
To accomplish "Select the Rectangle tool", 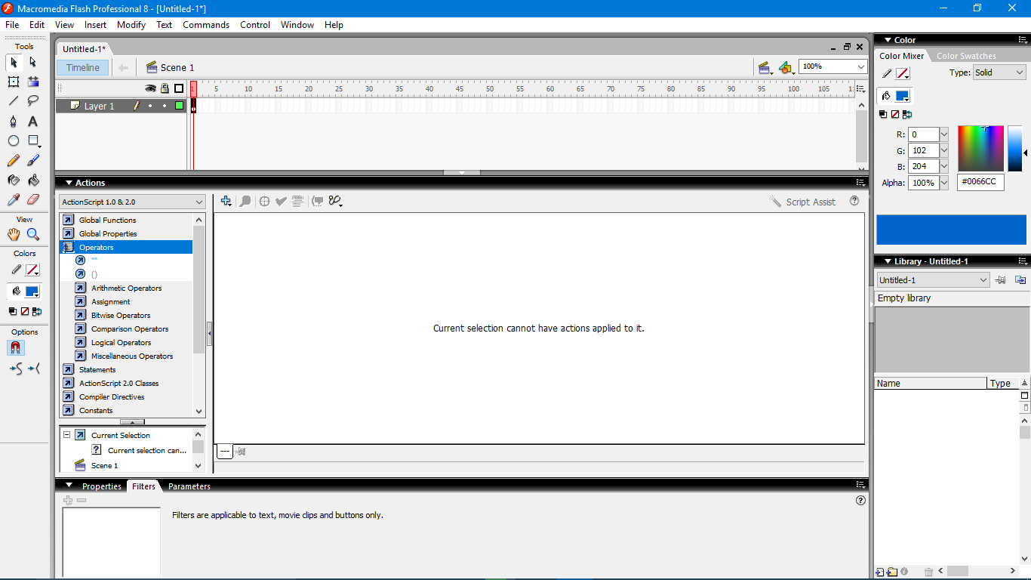I will click(x=33, y=140).
